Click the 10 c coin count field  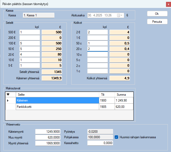click(x=97, y=54)
